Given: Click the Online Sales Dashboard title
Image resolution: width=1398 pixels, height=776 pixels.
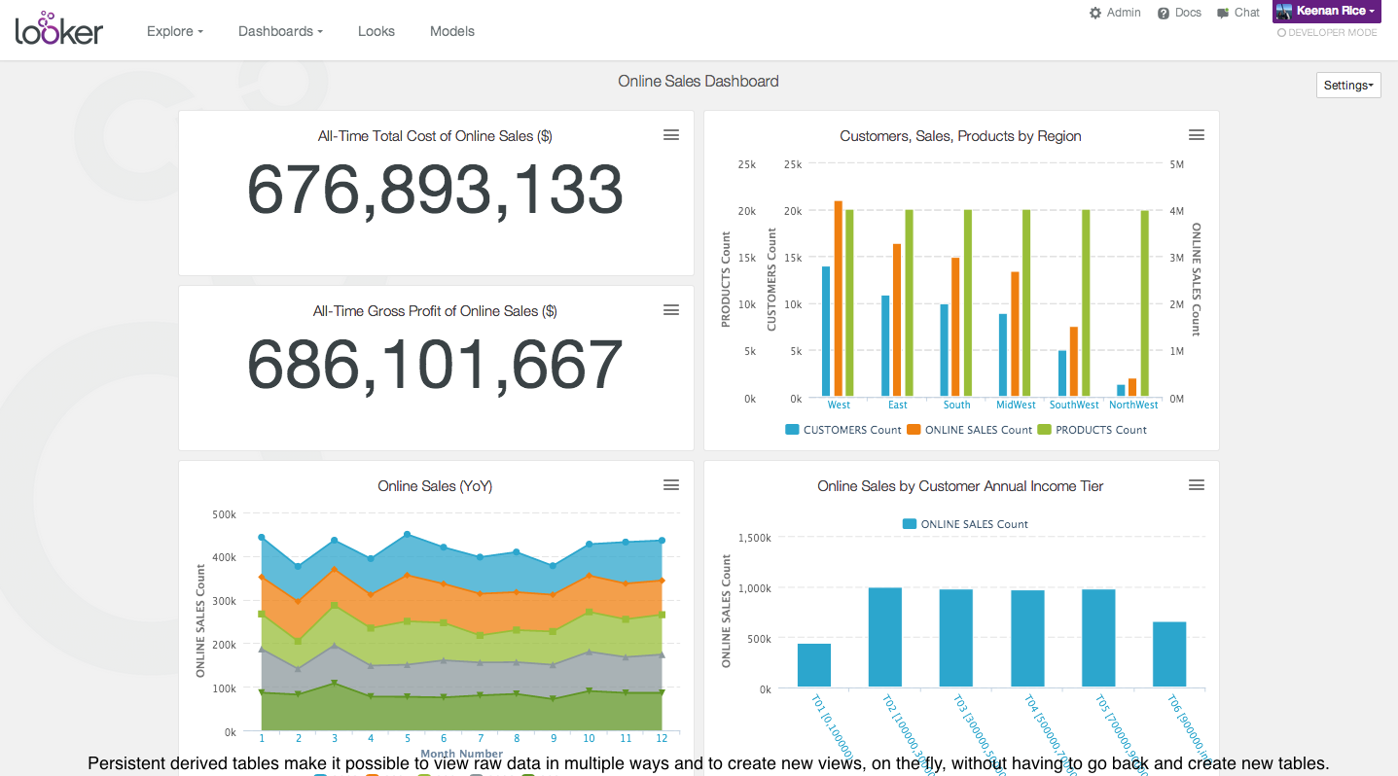Looking at the screenshot, I should point(699,82).
